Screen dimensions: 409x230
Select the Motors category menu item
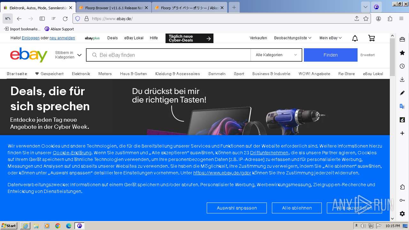coord(105,73)
